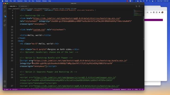The height and width of the screenshot is (95, 170).
Task: Open the errors and warnings count
Action: (x=15, y=89)
